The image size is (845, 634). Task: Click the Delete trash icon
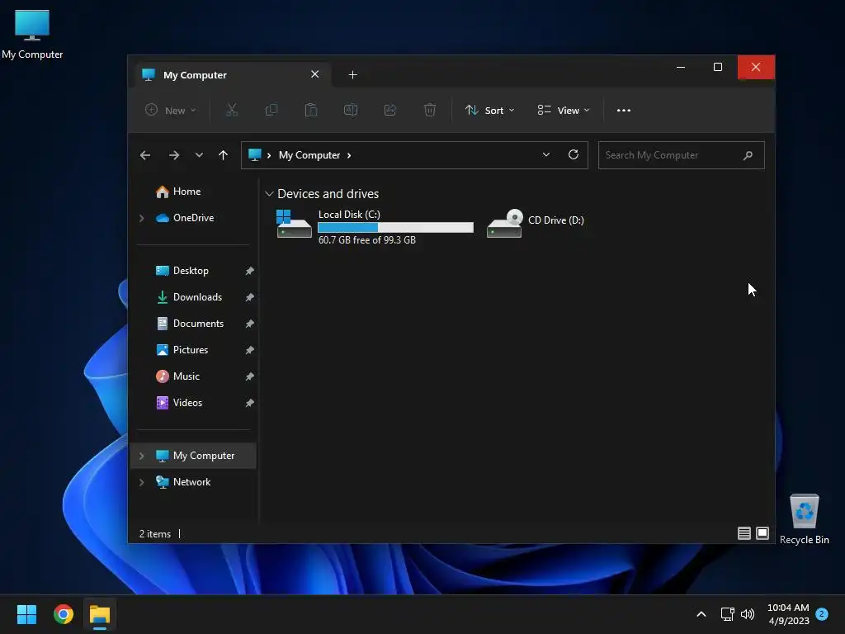(x=429, y=110)
